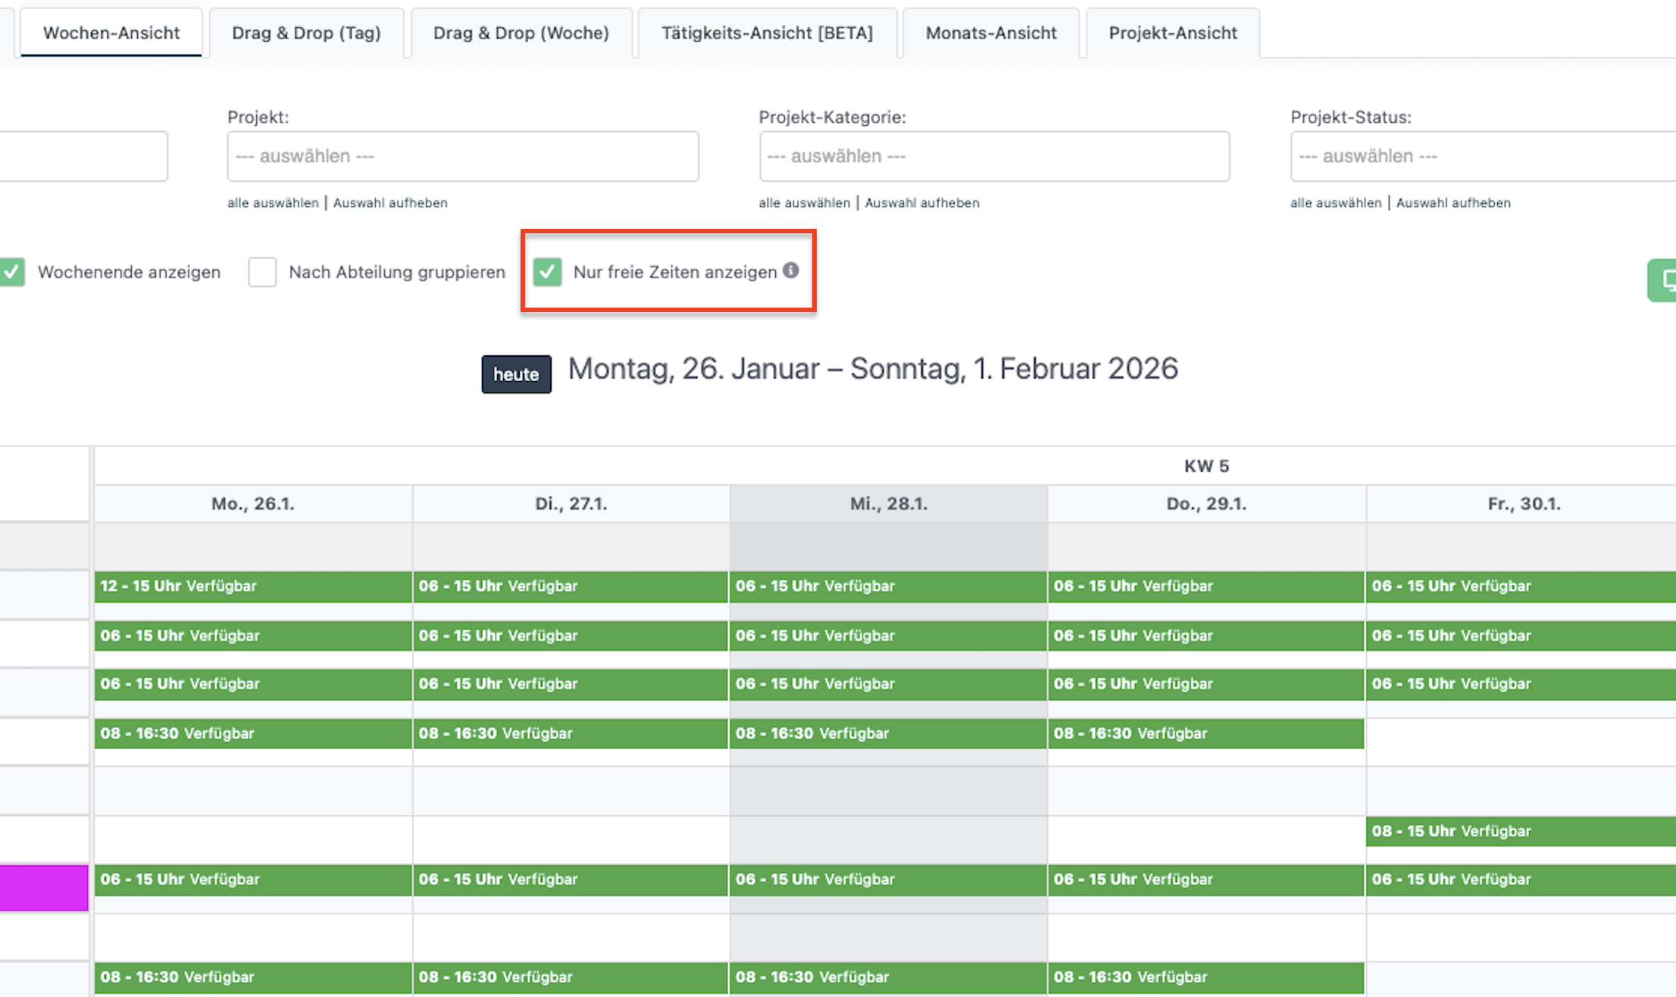Click the green monitor icon button

1663,280
